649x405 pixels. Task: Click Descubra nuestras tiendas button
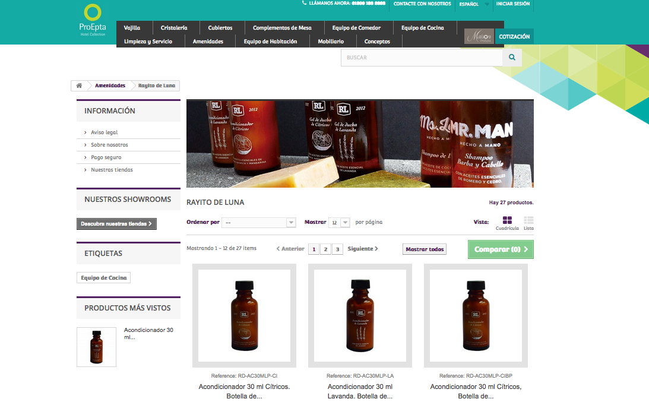(x=117, y=224)
